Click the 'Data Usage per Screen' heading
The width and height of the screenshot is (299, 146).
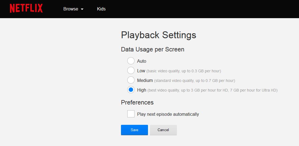152,49
